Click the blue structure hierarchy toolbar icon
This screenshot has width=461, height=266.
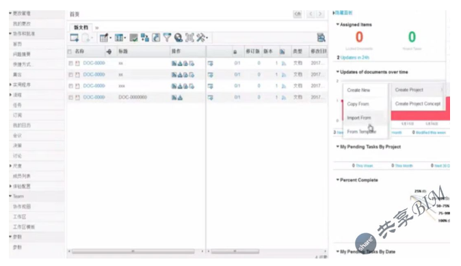click(144, 38)
